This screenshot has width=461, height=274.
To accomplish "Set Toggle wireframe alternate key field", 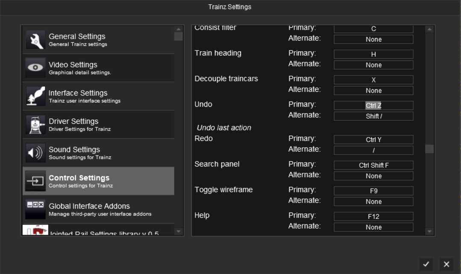I will [x=373, y=201].
